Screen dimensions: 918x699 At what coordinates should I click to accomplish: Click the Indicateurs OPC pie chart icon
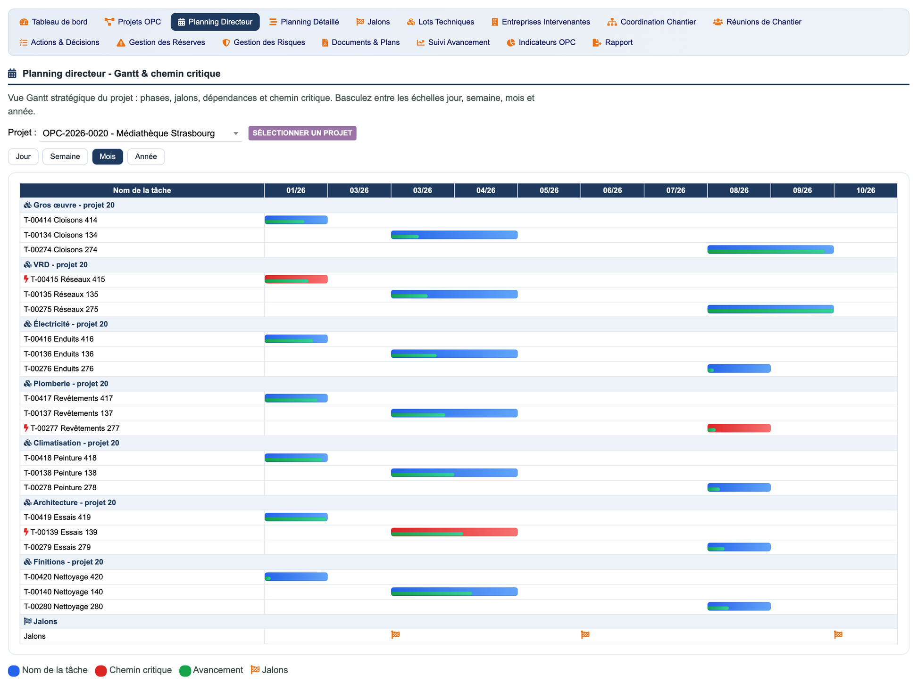tap(511, 43)
